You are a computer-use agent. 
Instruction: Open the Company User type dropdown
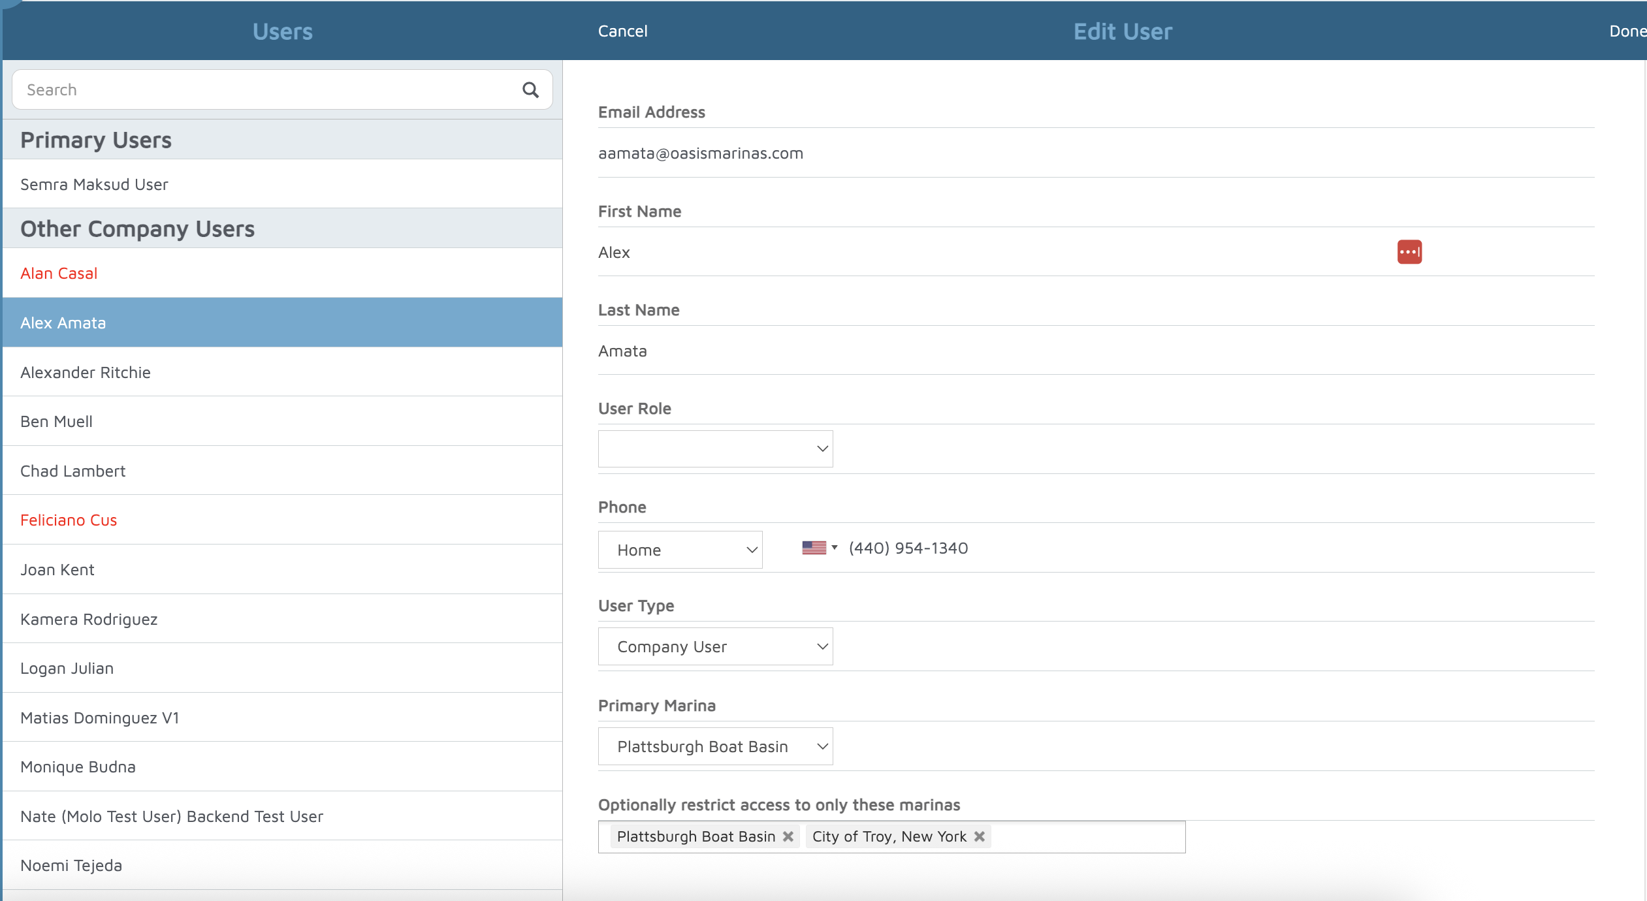tap(715, 646)
